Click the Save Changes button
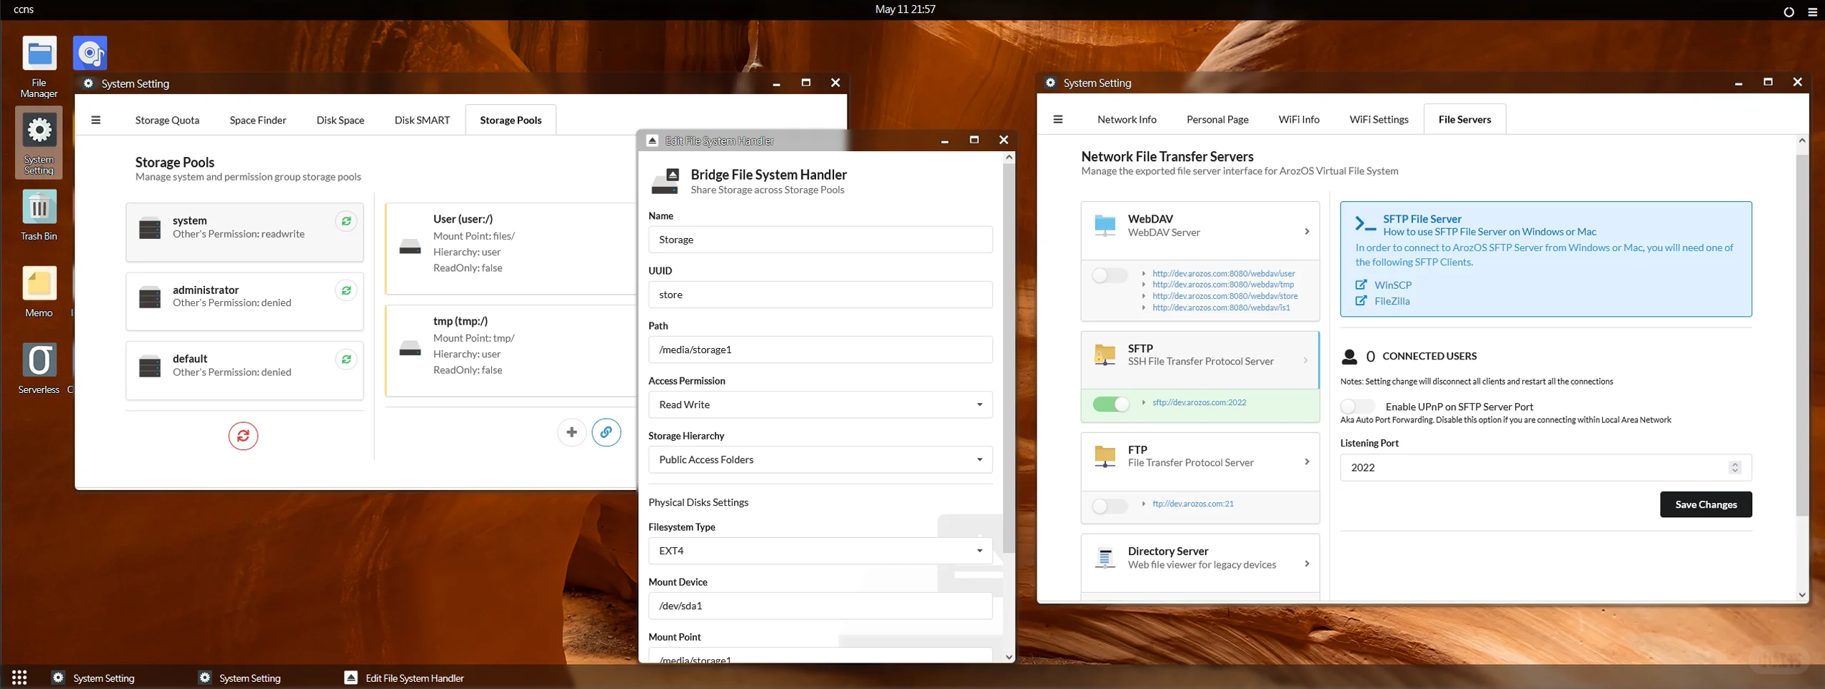The image size is (1825, 689). (x=1705, y=504)
